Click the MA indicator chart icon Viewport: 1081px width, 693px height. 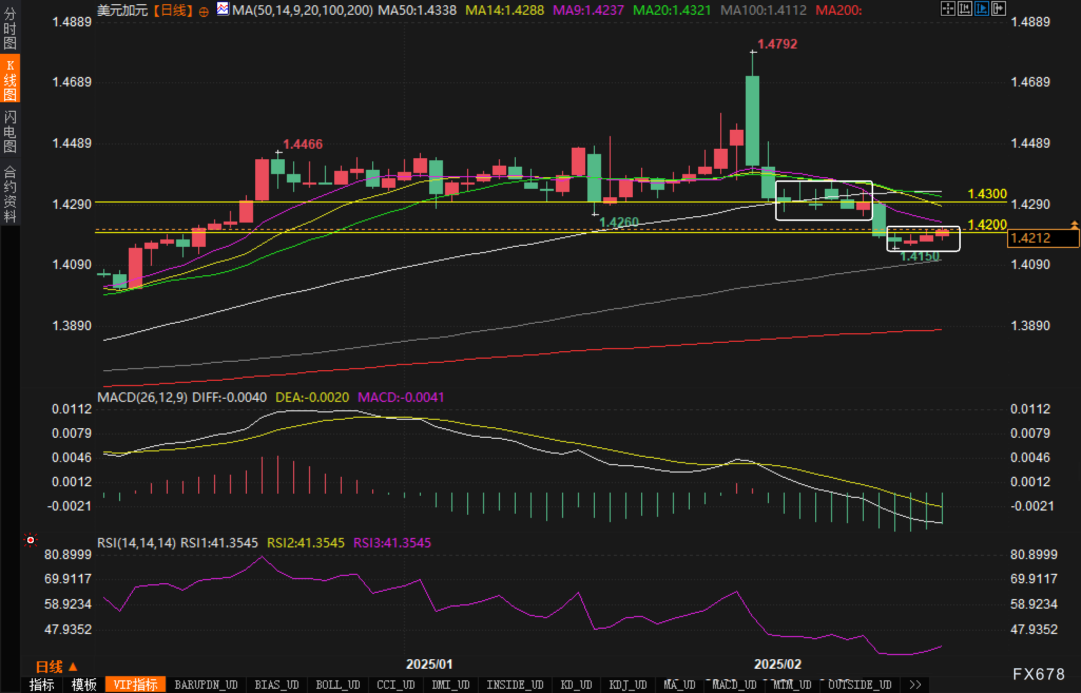pos(223,9)
